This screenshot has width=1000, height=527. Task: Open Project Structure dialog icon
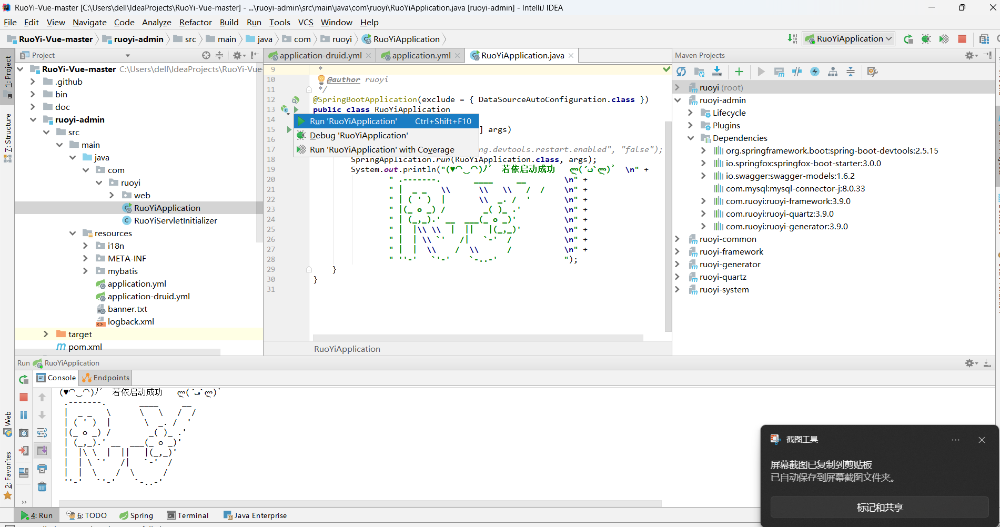coord(984,39)
